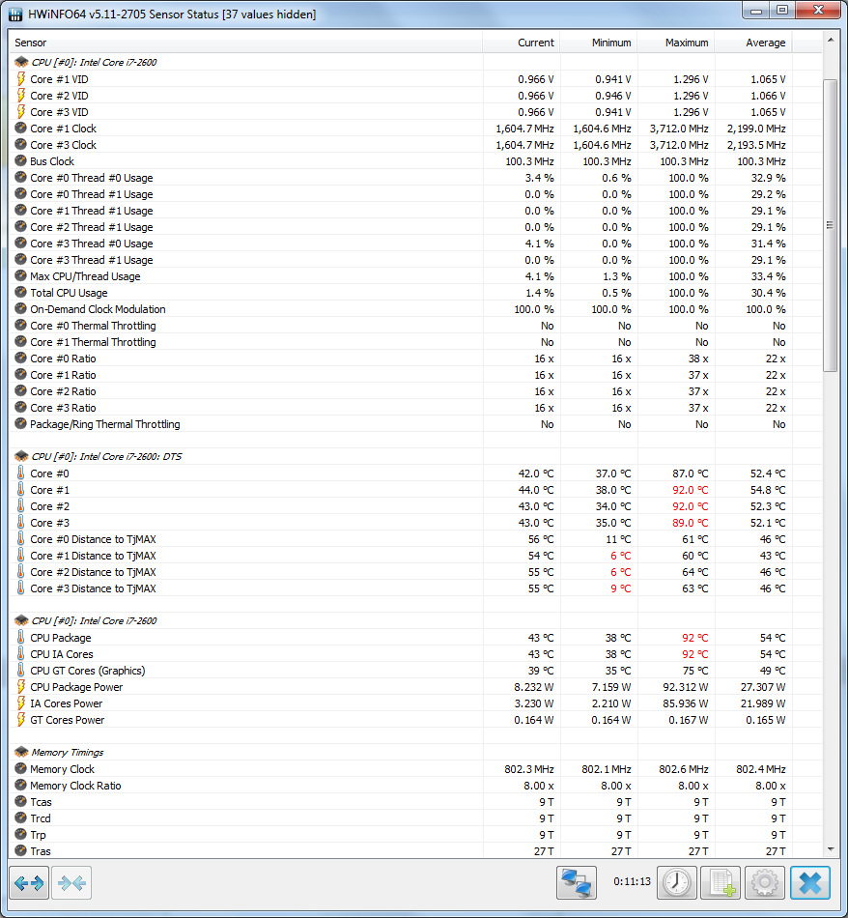Click the Total CPU Usage gauge icon

coord(21,292)
